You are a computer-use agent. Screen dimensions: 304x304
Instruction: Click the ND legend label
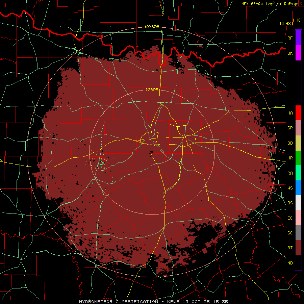pyautogui.click(x=290, y=263)
